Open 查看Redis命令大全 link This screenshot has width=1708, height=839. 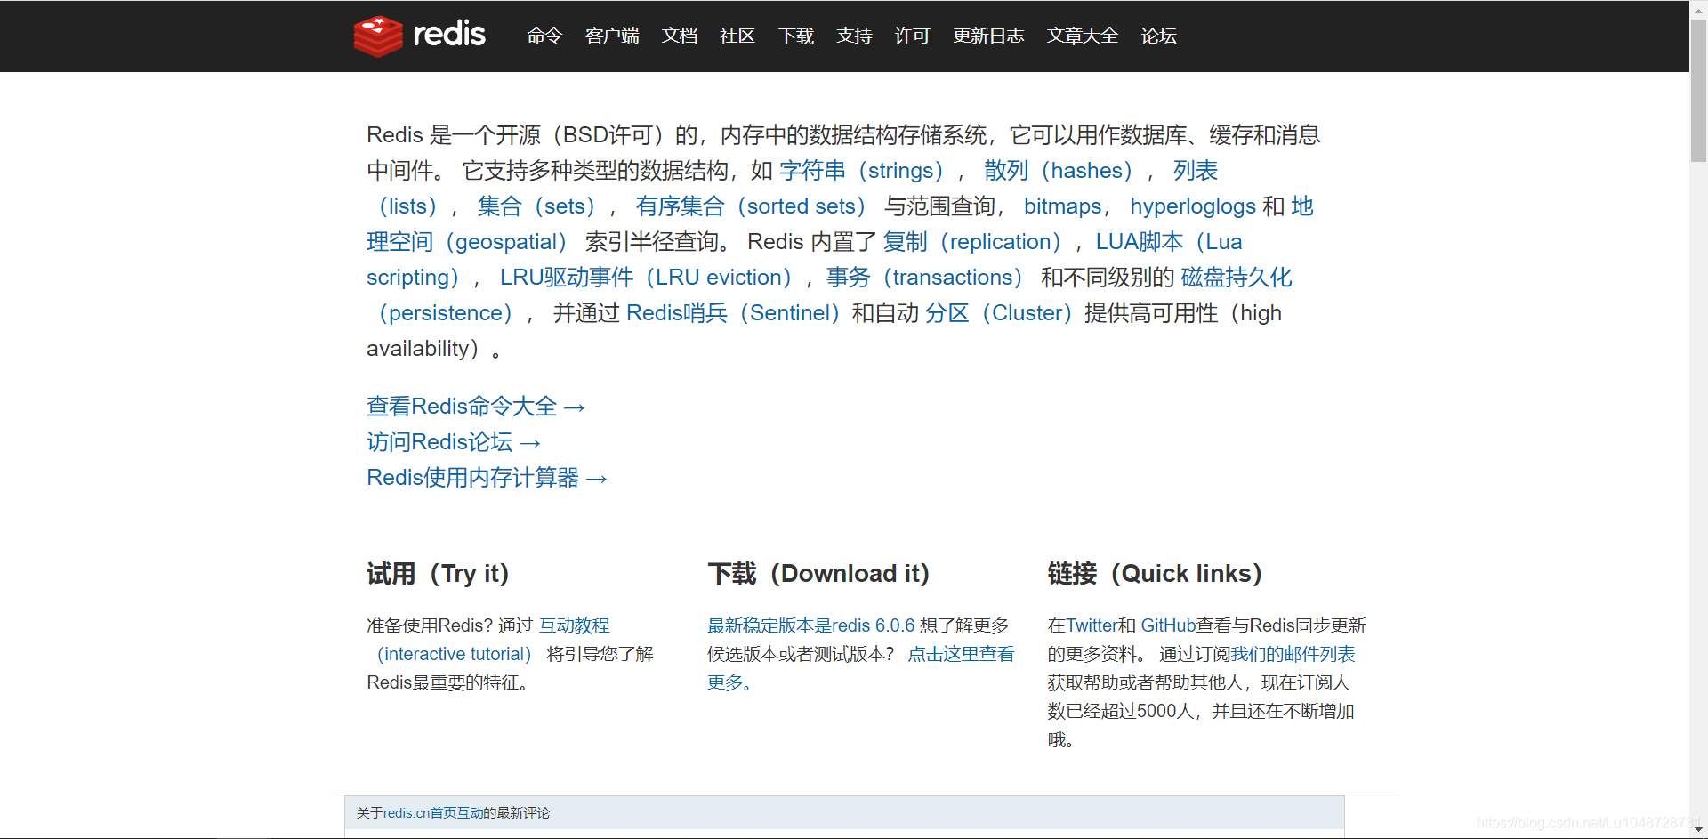pos(476,407)
